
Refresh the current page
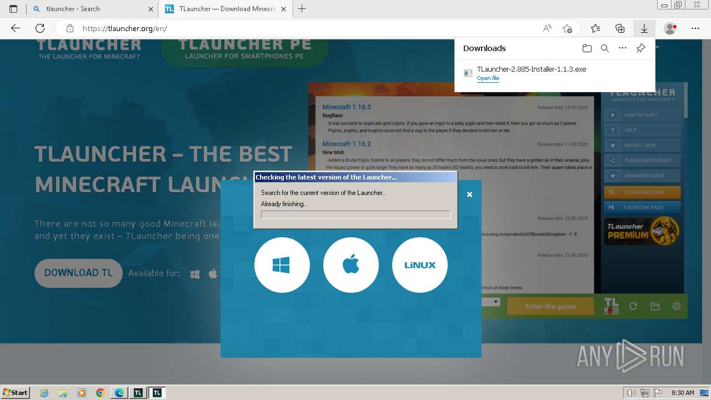(x=40, y=28)
